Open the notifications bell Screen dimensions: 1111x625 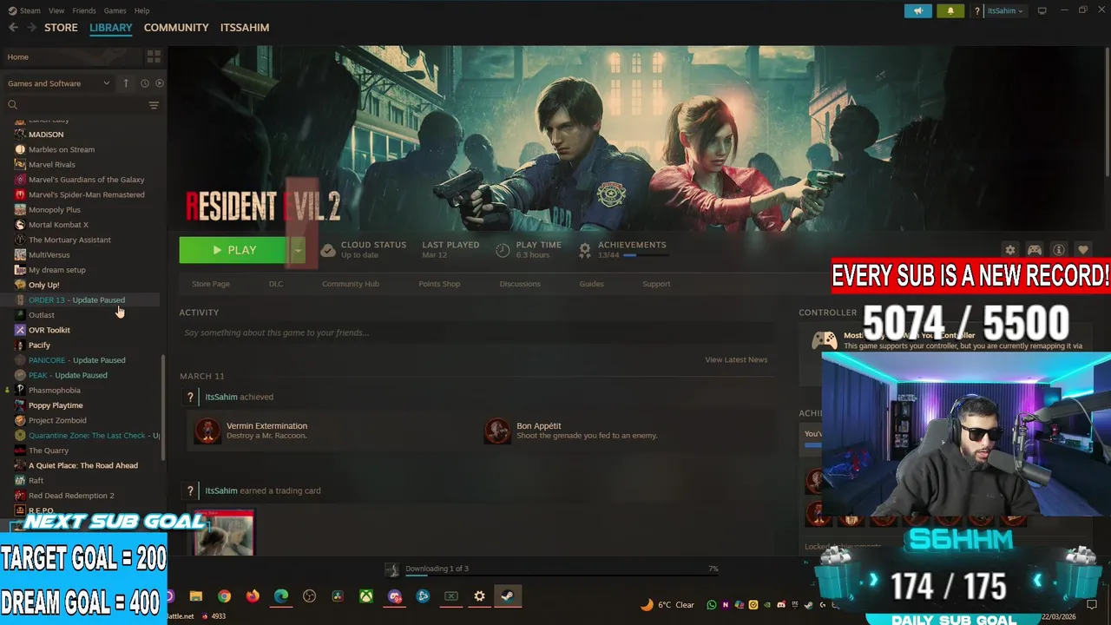pyautogui.click(x=950, y=10)
